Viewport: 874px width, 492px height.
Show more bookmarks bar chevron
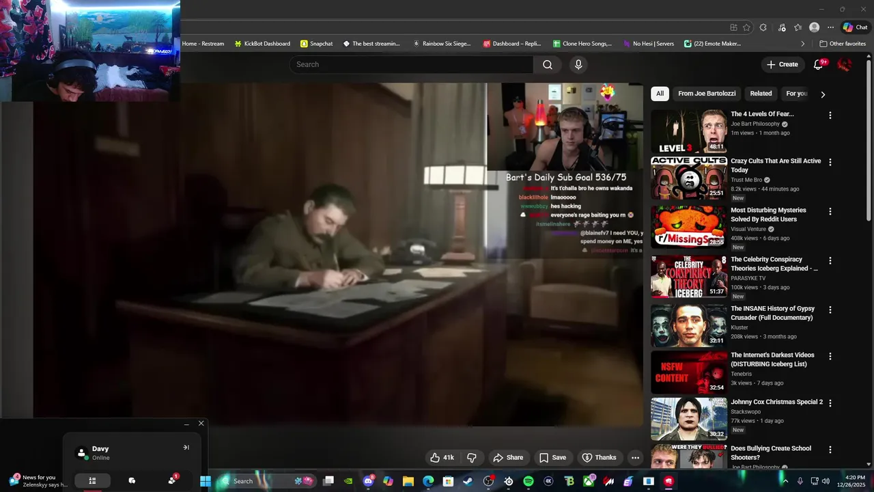coord(803,44)
